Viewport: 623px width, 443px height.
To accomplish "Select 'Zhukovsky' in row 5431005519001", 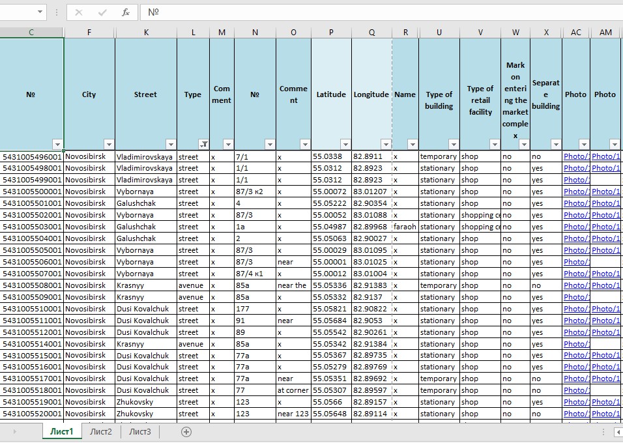I will [146, 402].
